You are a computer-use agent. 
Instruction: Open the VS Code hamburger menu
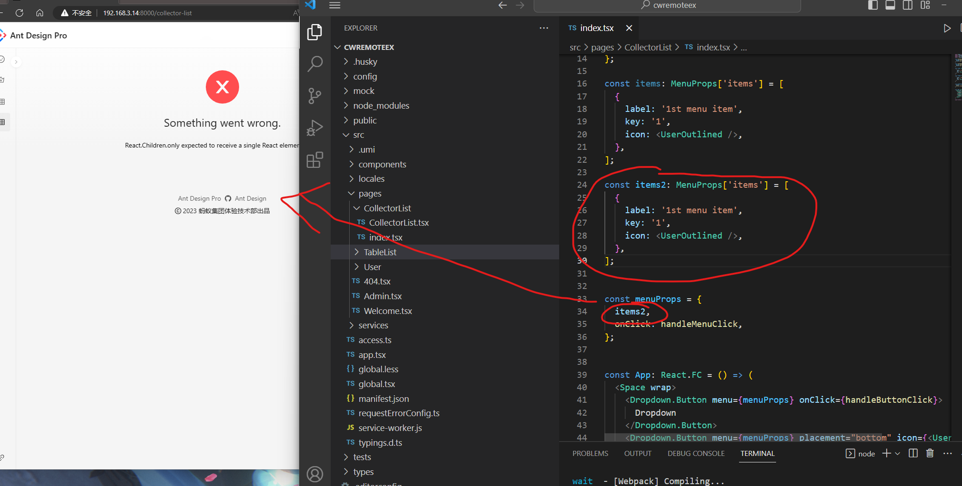(335, 5)
